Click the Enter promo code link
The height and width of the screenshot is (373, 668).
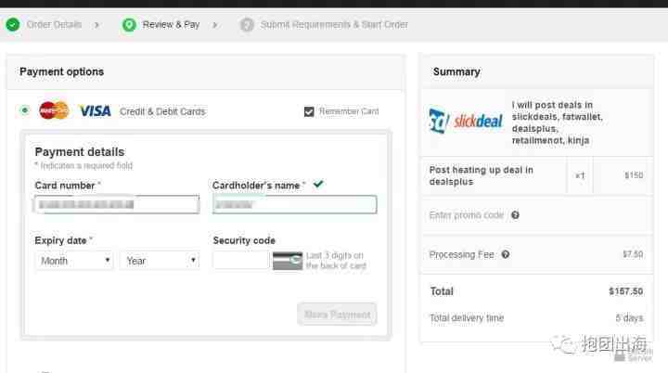click(467, 215)
